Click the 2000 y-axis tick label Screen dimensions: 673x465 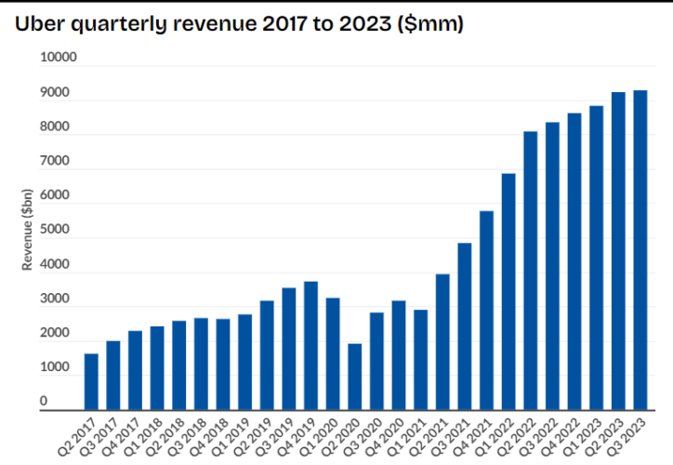pos(55,333)
